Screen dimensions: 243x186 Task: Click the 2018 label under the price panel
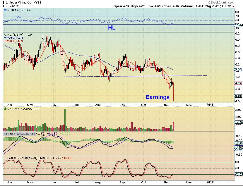(x=210, y=105)
